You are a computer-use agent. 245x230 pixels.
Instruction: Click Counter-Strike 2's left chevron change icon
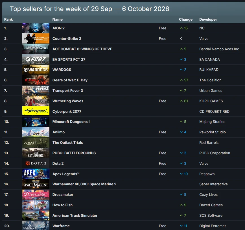[x=181, y=38]
